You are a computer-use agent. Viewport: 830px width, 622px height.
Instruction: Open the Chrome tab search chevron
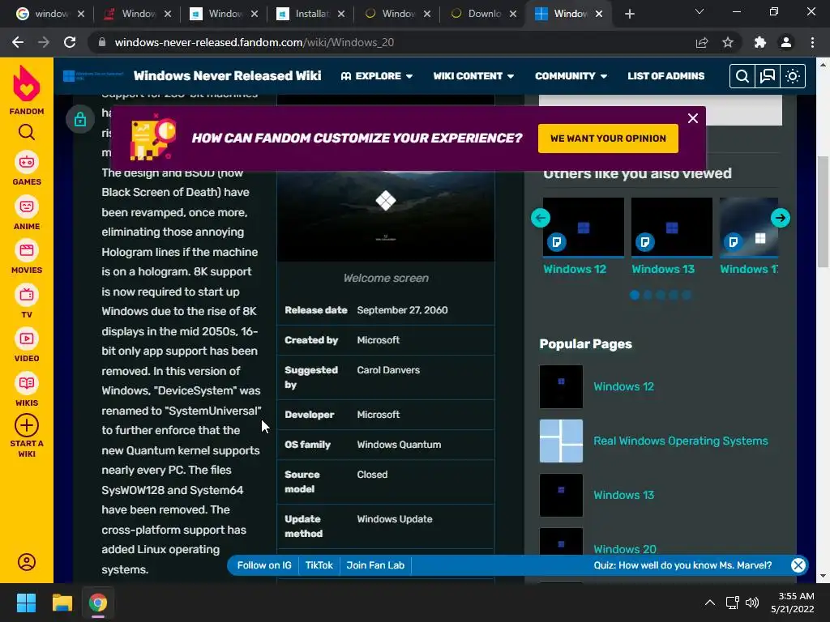(700, 12)
